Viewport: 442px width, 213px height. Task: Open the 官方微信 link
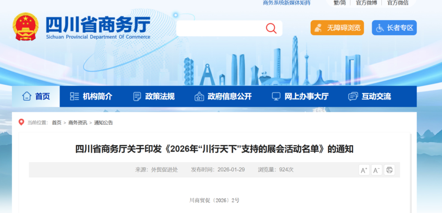pyautogui.click(x=398, y=3)
